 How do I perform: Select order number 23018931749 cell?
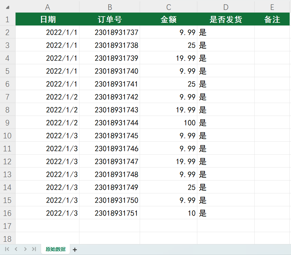[x=110, y=187]
